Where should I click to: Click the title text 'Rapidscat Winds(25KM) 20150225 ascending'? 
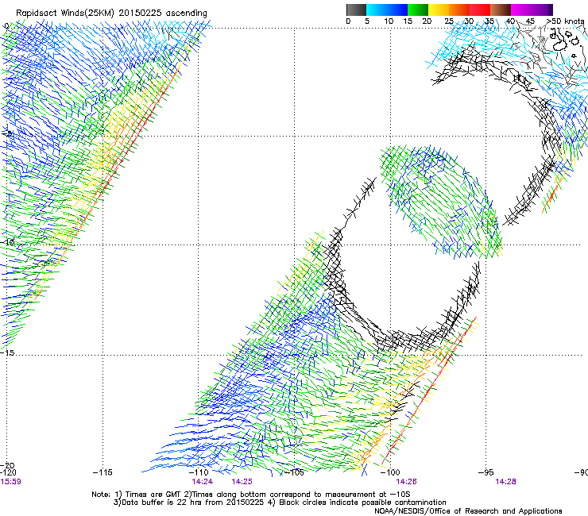[x=111, y=13]
